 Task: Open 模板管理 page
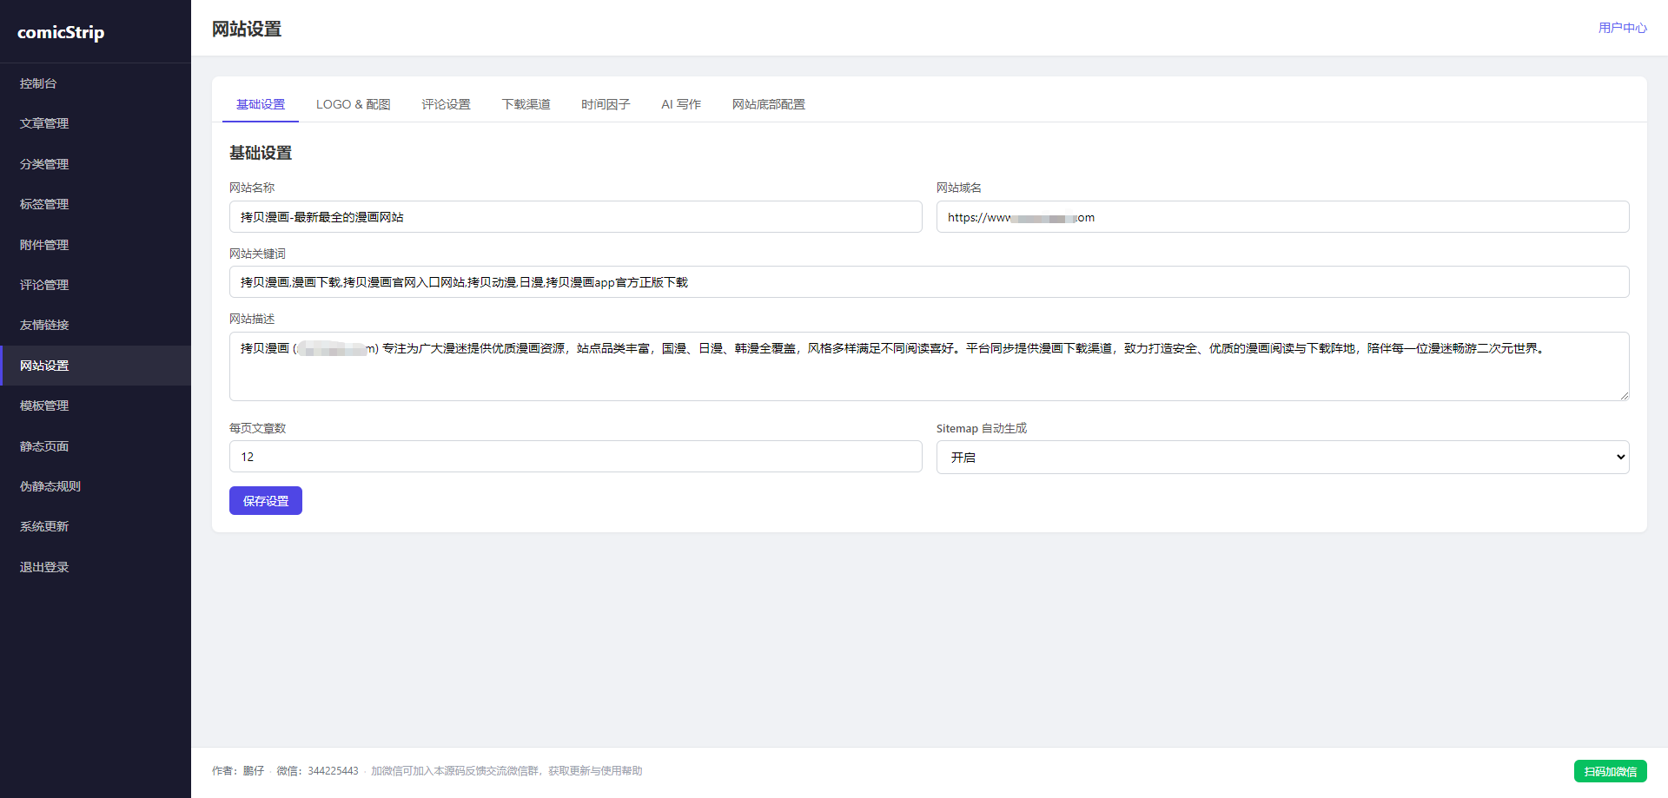96,406
